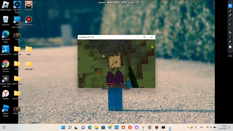This screenshot has height=131, width=233.
Task: Open the Загрузка ПО desktop shortcut
Action: tap(6, 50)
